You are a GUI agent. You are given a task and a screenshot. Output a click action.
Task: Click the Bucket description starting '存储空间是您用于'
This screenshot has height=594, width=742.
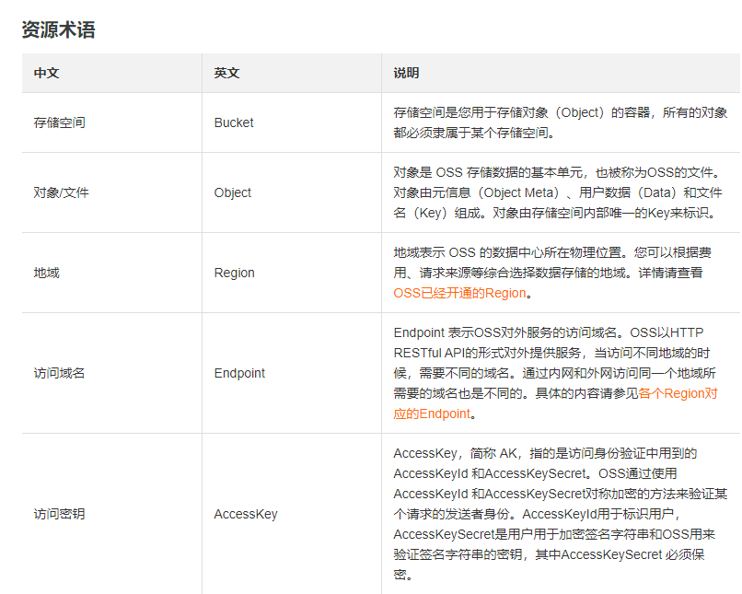pyautogui.click(x=561, y=122)
